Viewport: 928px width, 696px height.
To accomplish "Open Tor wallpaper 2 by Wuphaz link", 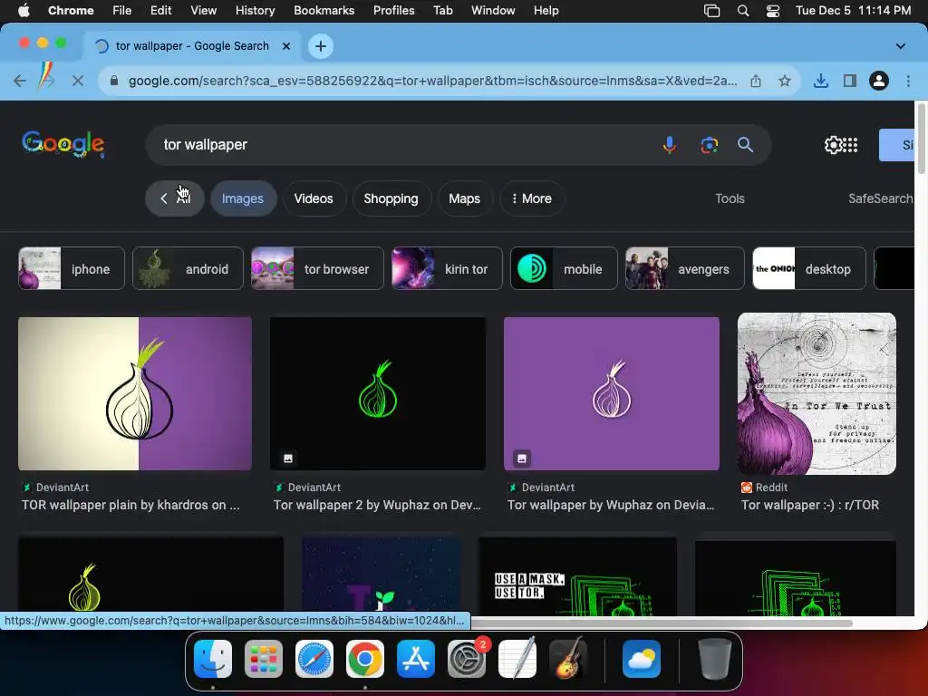I will pyautogui.click(x=377, y=505).
